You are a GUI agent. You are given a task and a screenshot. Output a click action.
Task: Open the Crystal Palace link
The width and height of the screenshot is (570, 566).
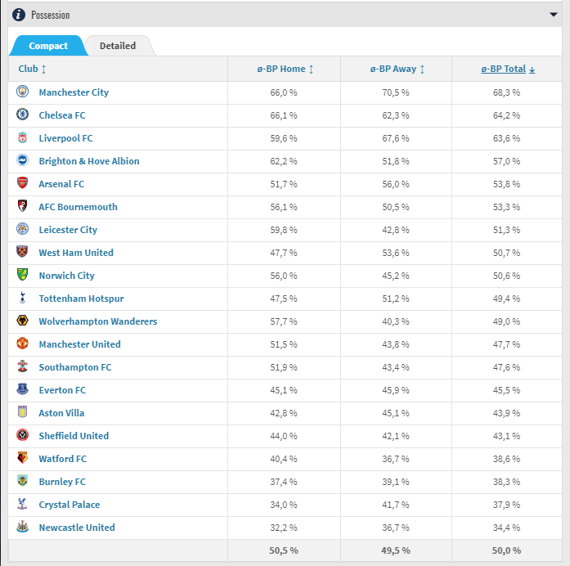pyautogui.click(x=70, y=505)
